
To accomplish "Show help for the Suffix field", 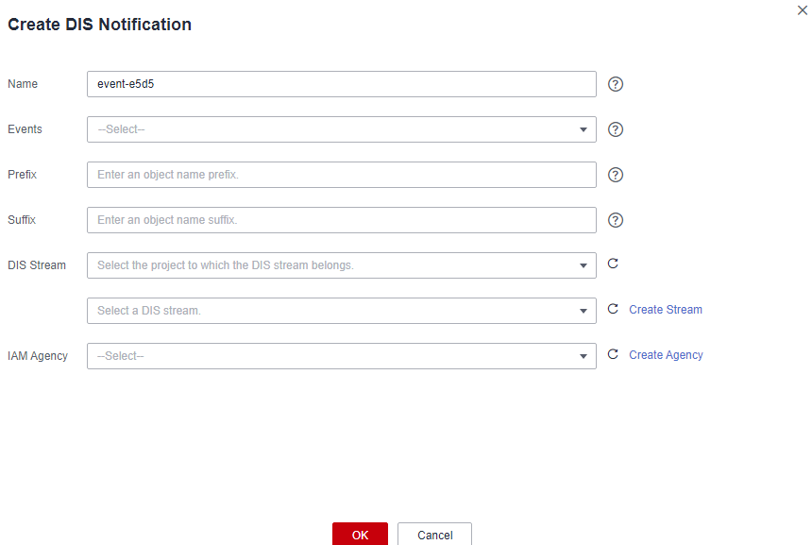I will [616, 220].
